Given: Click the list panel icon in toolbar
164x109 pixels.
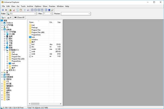Looking at the screenshot, I should click(x=46, y=10).
